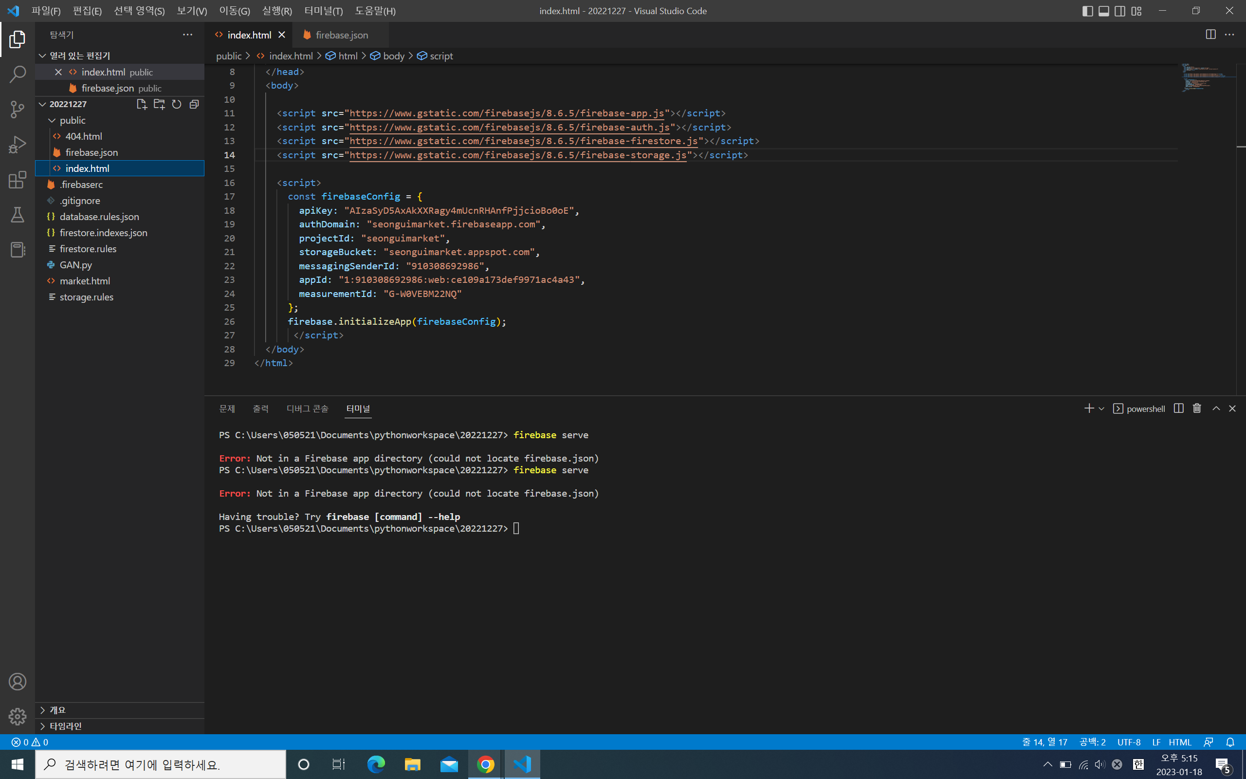This screenshot has width=1246, height=779.
Task: Open File Explorer from the taskbar
Action: [412, 764]
